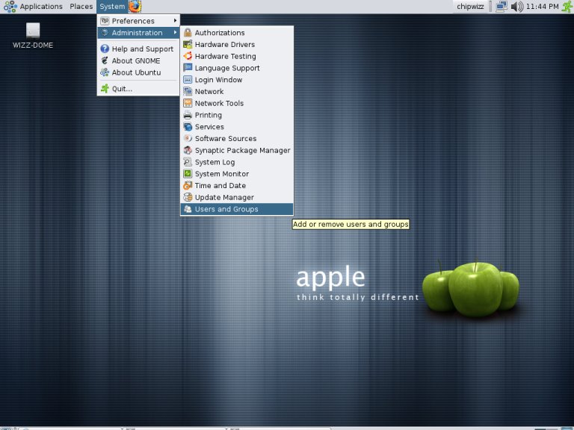574x430 pixels.
Task: Open the volume control speaker icon
Action: click(x=516, y=7)
